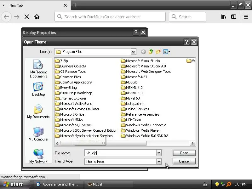Select the Microsoft Device Emulator folder
This screenshot has height=189, width=252.
(x=77, y=109)
